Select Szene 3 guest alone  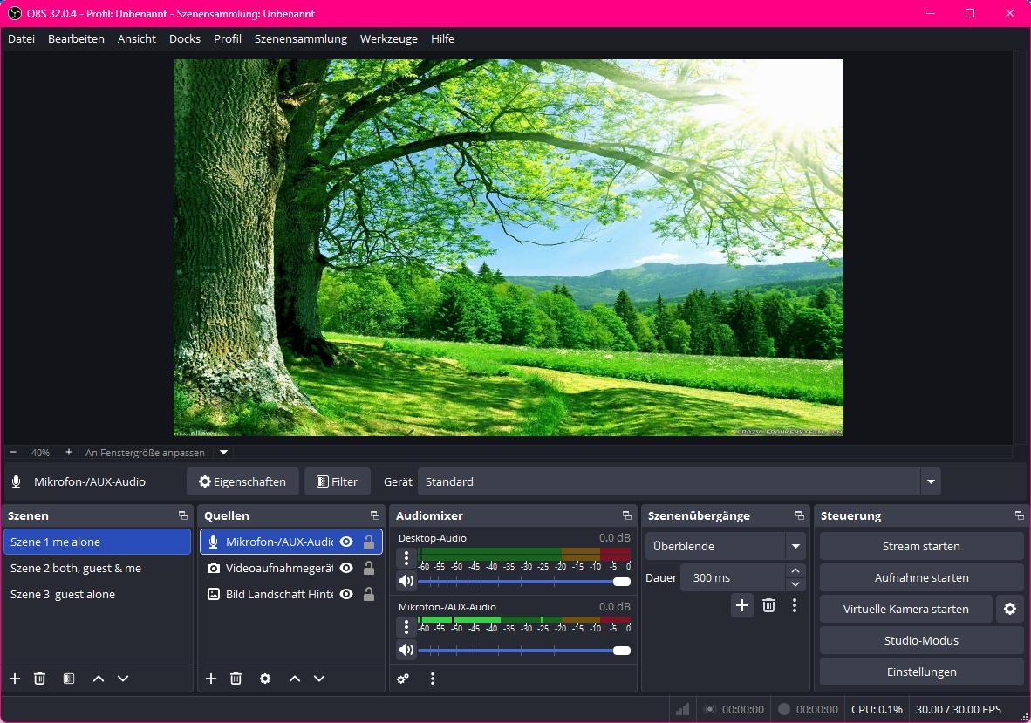[97, 594]
